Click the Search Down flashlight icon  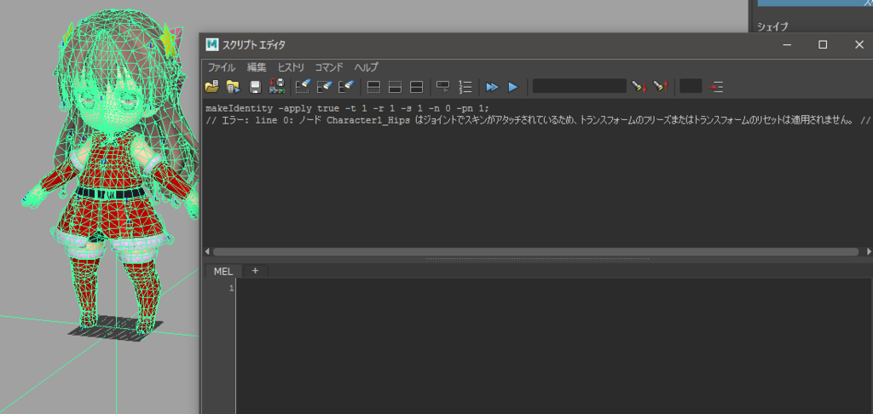click(x=639, y=86)
